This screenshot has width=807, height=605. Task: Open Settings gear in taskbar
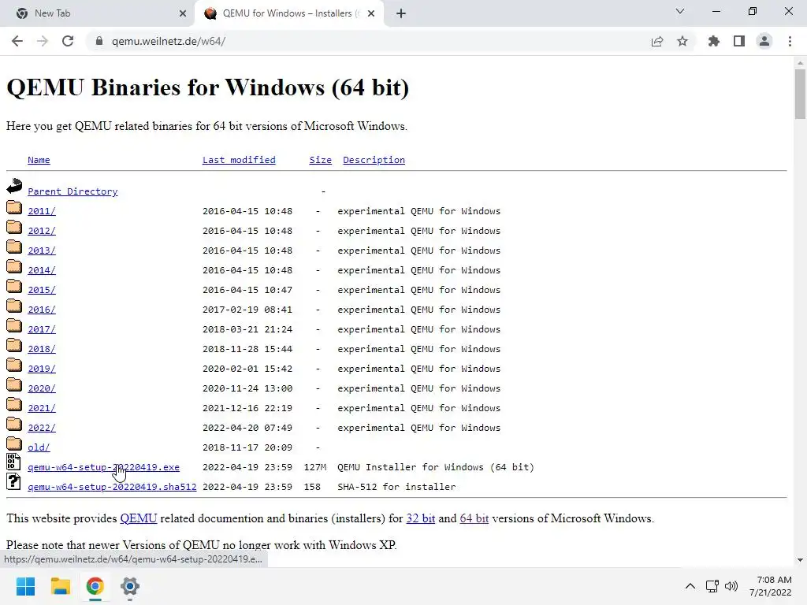pos(130,586)
